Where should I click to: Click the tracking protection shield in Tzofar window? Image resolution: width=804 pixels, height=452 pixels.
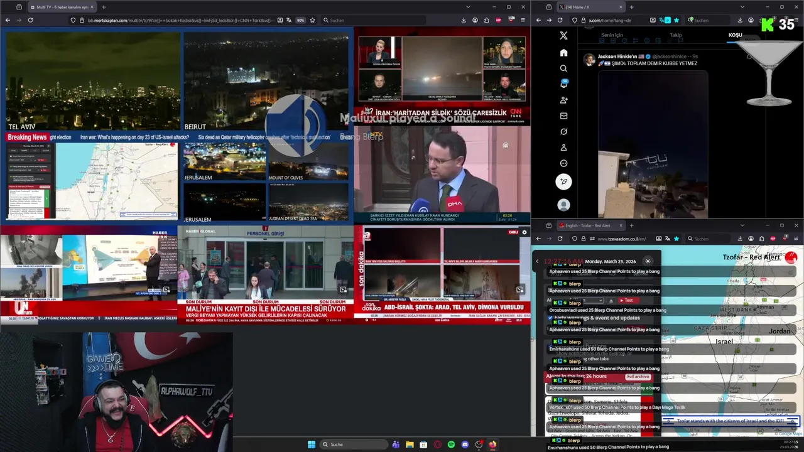(x=575, y=239)
